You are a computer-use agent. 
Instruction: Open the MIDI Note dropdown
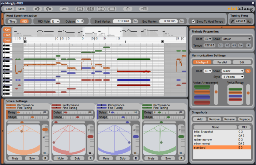click(x=55, y=22)
